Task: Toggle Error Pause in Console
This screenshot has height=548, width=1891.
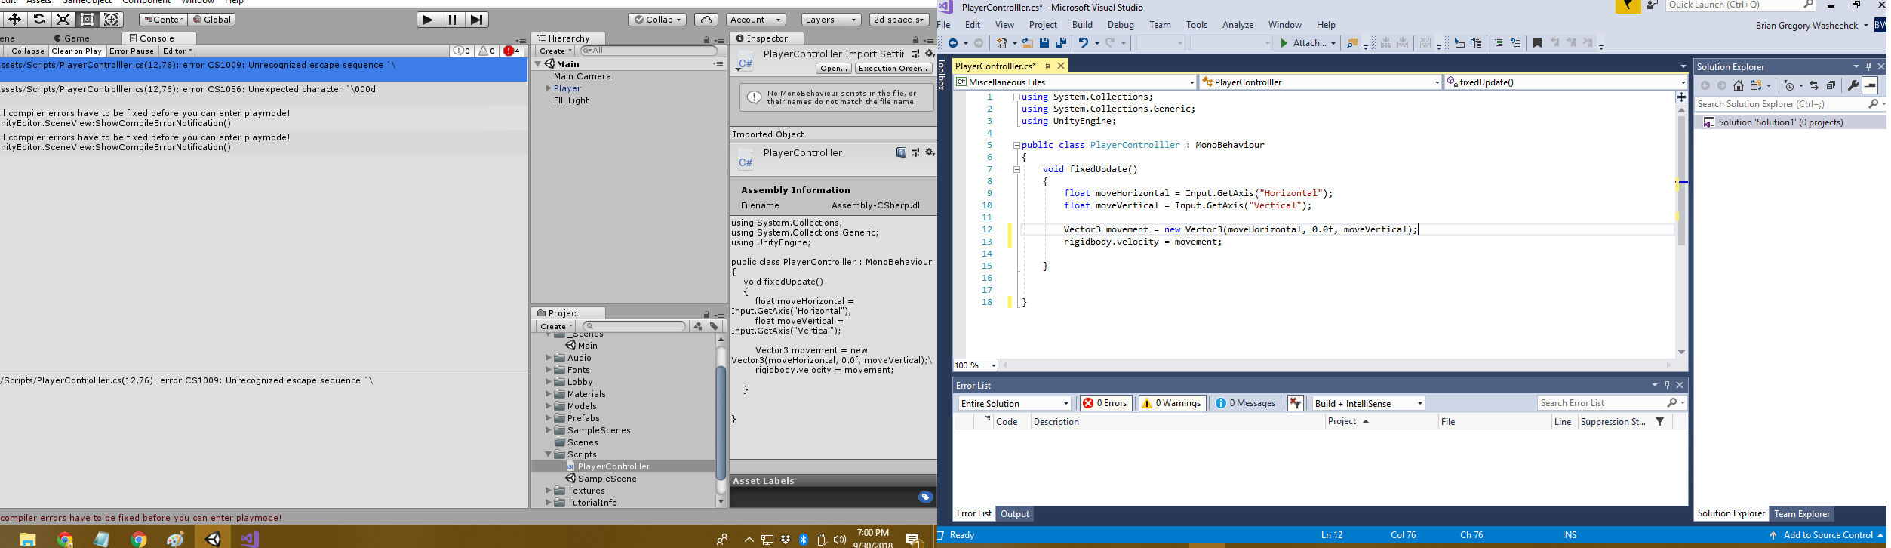Action: (131, 51)
